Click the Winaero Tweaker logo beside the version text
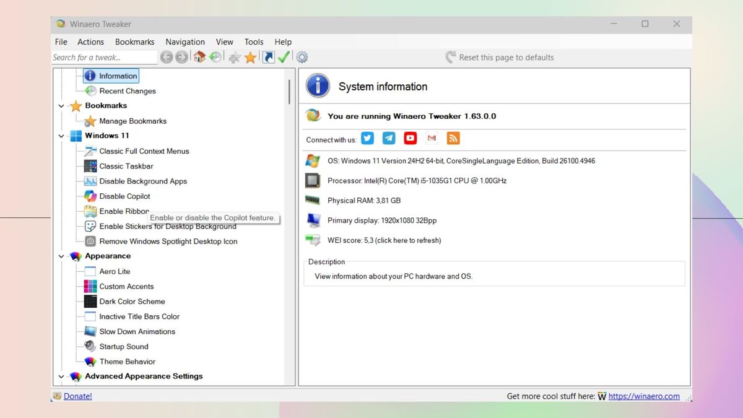This screenshot has height=418, width=743. tap(313, 115)
